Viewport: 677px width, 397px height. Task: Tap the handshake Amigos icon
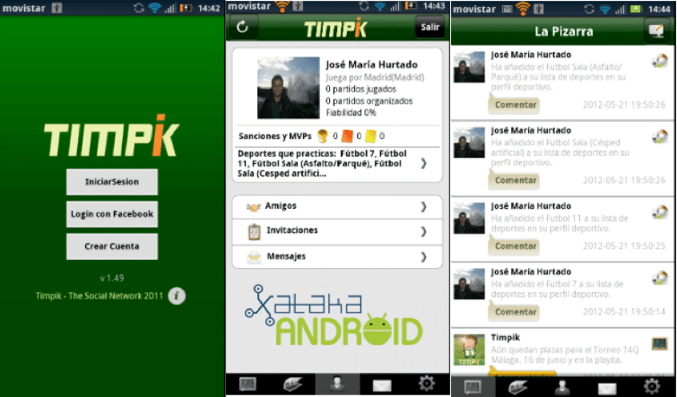(254, 207)
